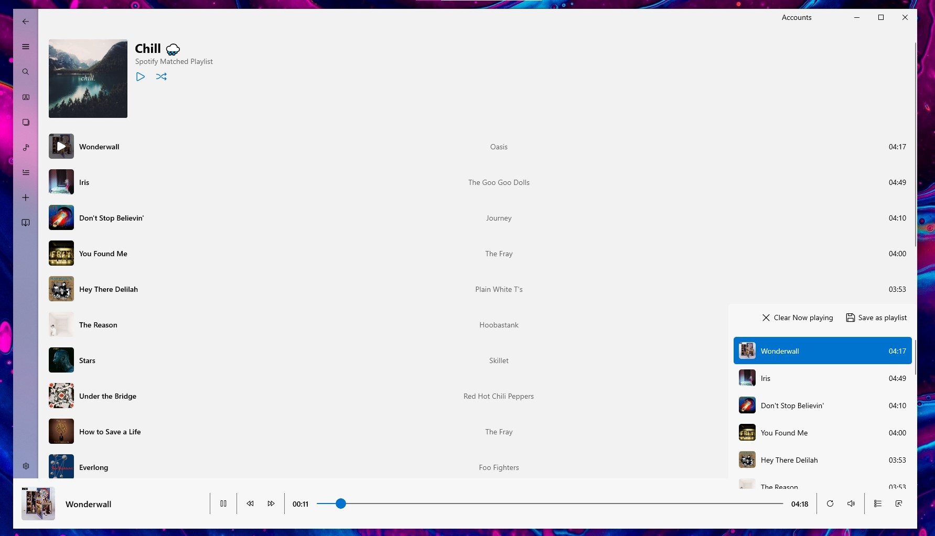
Task: Select Iris in the playlist
Action: point(477,182)
